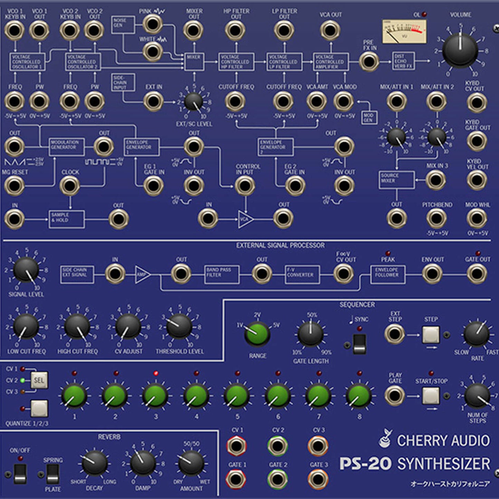Flip the SPRING/PLATE reverb switch

(52, 474)
